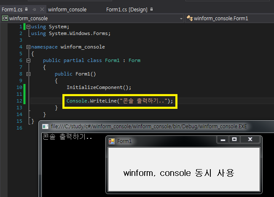Click the console window title icon
Image resolution: width=274 pixels, height=197 pixels.
coord(45,127)
